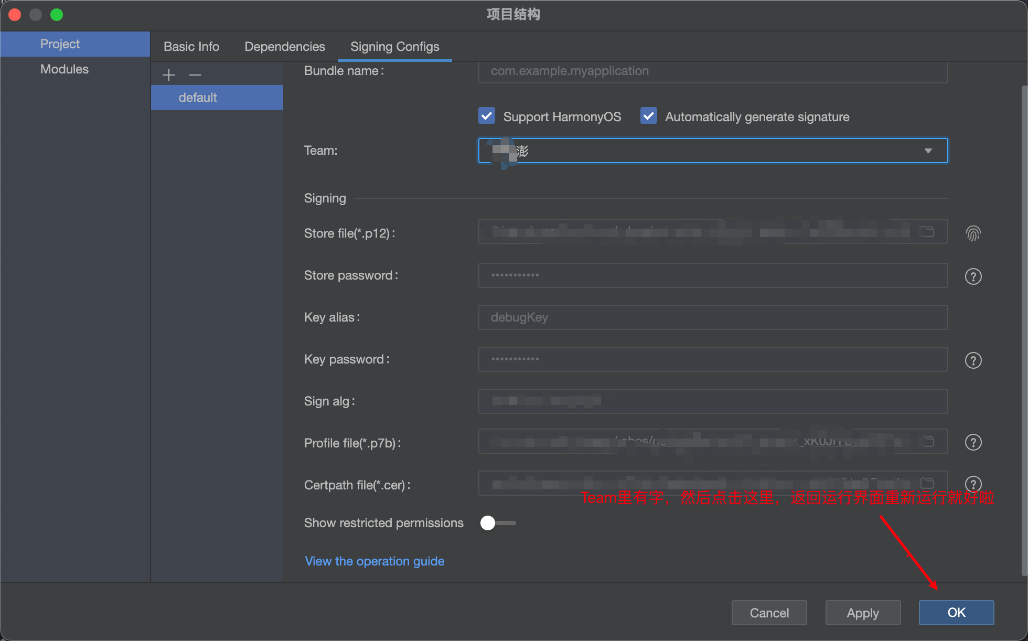Uncheck Automatically generate signature

coord(648,116)
